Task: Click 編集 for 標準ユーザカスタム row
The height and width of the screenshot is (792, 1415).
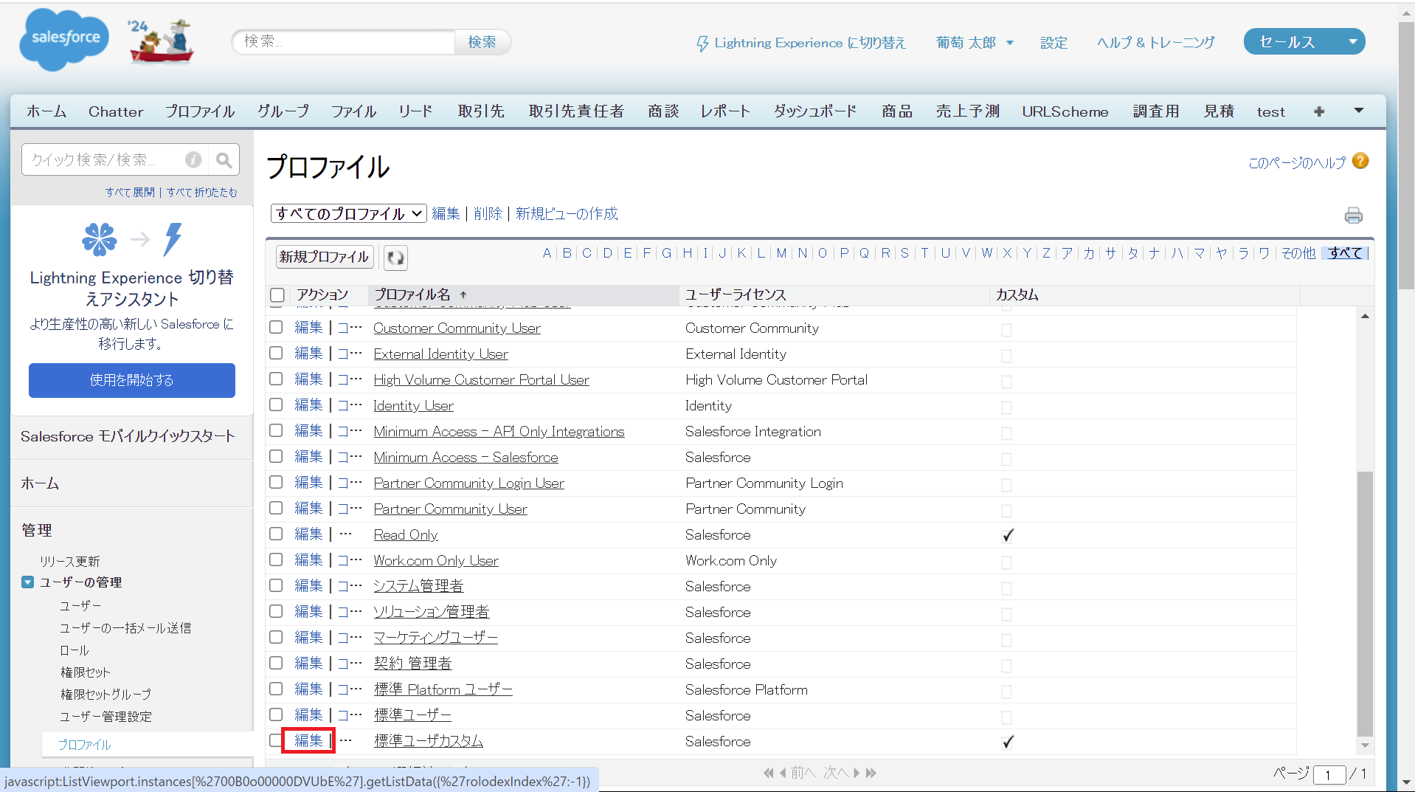Action: pyautogui.click(x=308, y=740)
